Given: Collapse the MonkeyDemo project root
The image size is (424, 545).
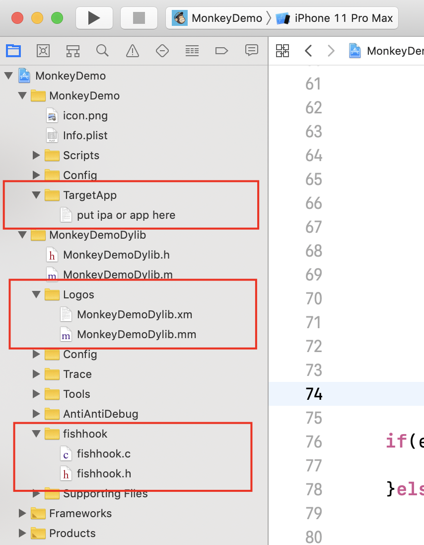Looking at the screenshot, I should click(8, 76).
